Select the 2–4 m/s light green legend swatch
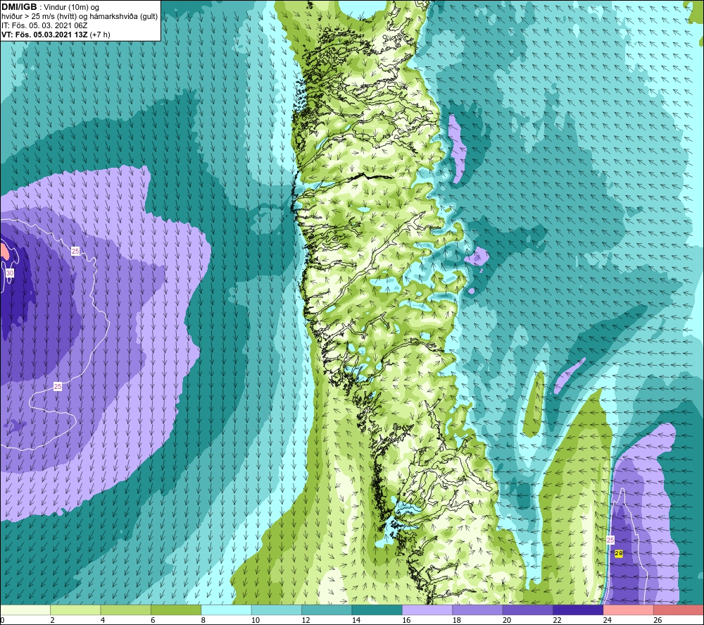 (x=75, y=609)
